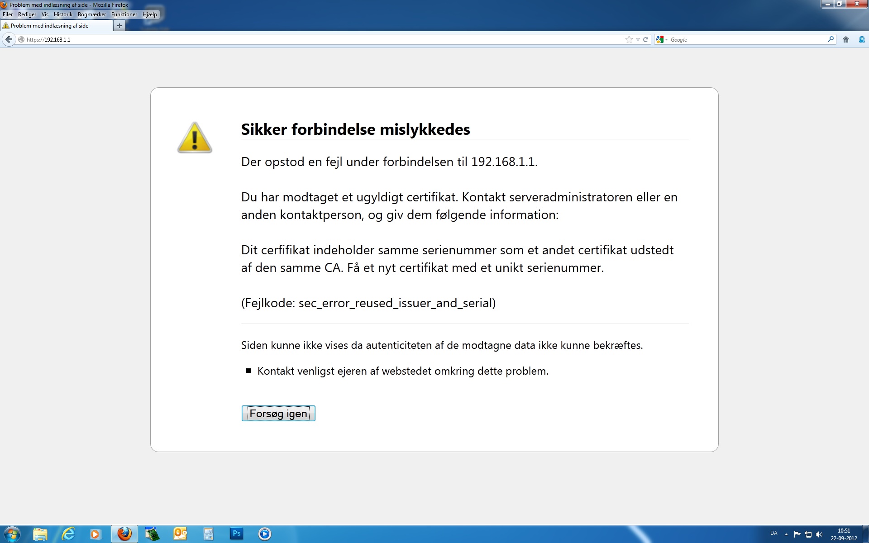869x543 pixels.
Task: Click the Firefox logo in title bar
Action: [4, 5]
